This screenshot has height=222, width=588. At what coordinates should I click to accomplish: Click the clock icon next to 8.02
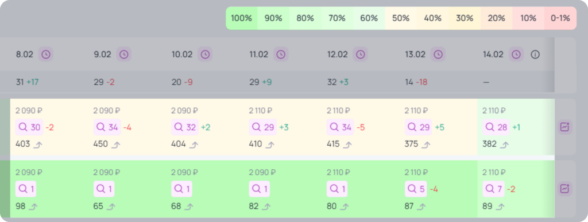coord(46,54)
